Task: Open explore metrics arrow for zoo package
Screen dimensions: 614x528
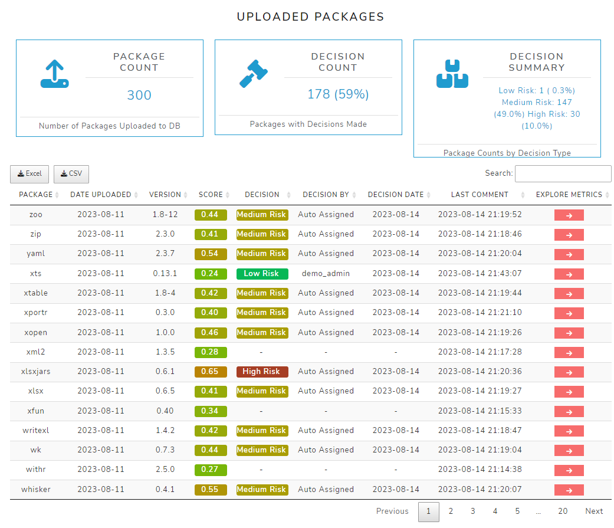Action: 569,215
